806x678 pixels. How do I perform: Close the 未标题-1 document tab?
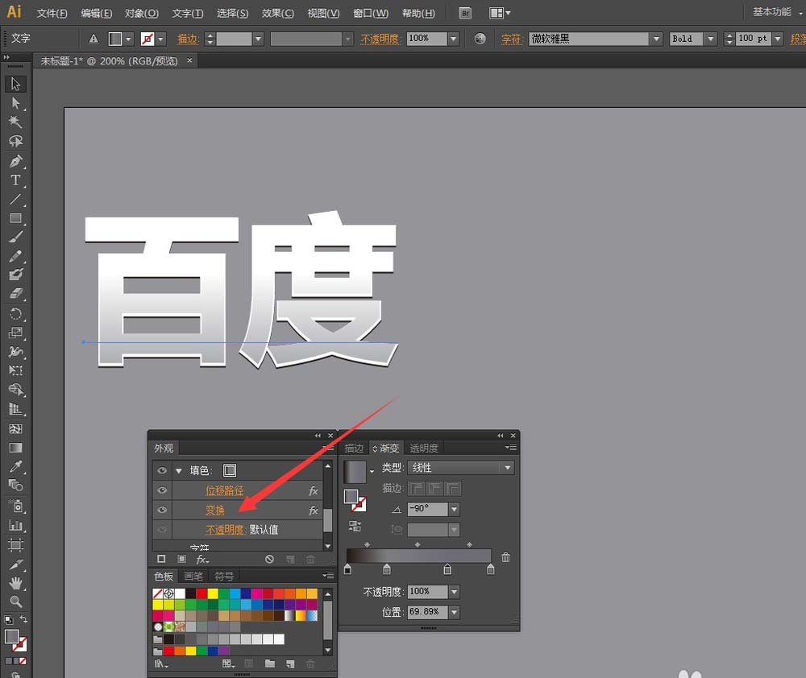pos(189,60)
